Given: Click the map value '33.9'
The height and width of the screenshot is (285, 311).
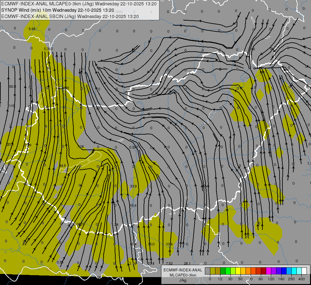Looking at the screenshot, I should click(133, 186).
